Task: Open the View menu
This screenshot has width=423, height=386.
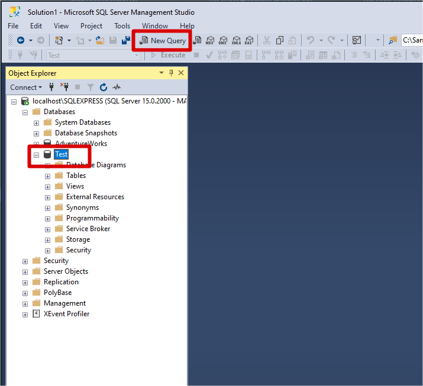Action: pos(61,26)
